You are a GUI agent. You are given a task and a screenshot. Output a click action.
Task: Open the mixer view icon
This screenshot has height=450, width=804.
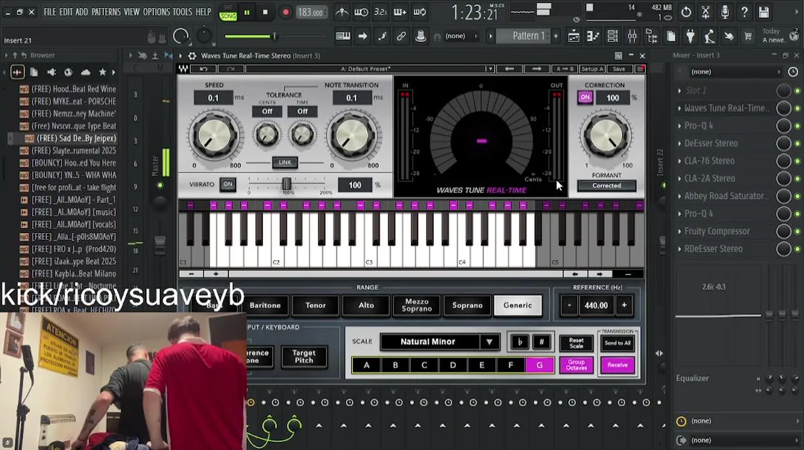click(632, 36)
